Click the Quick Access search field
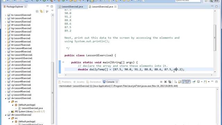The image size is (222, 125). pyautogui.click(x=188, y=1)
